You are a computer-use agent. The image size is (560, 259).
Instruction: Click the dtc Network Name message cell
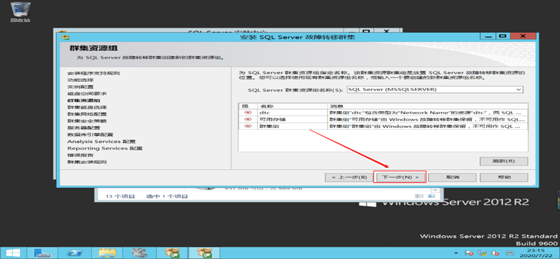pyautogui.click(x=427, y=112)
